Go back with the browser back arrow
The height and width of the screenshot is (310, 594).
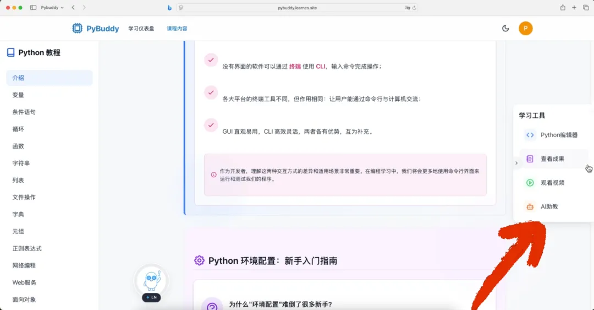coord(73,8)
